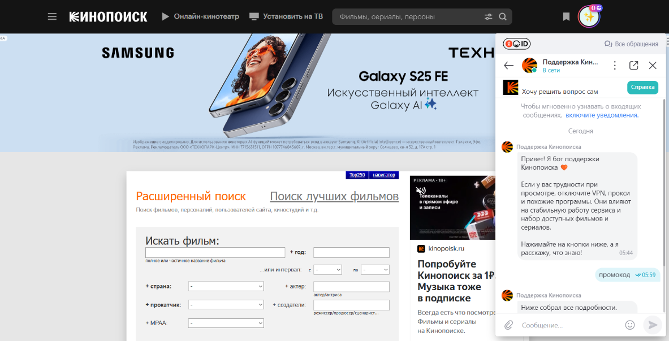Select the Расширенный поиск heading
The image size is (669, 341).
191,196
